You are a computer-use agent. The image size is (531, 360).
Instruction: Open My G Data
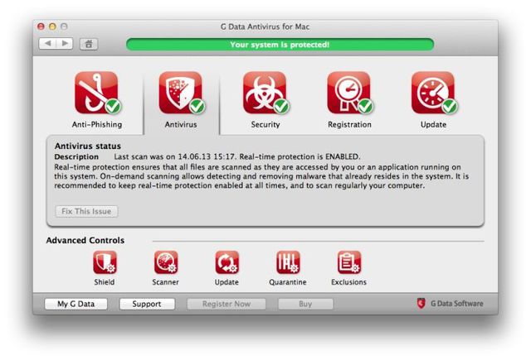76,304
